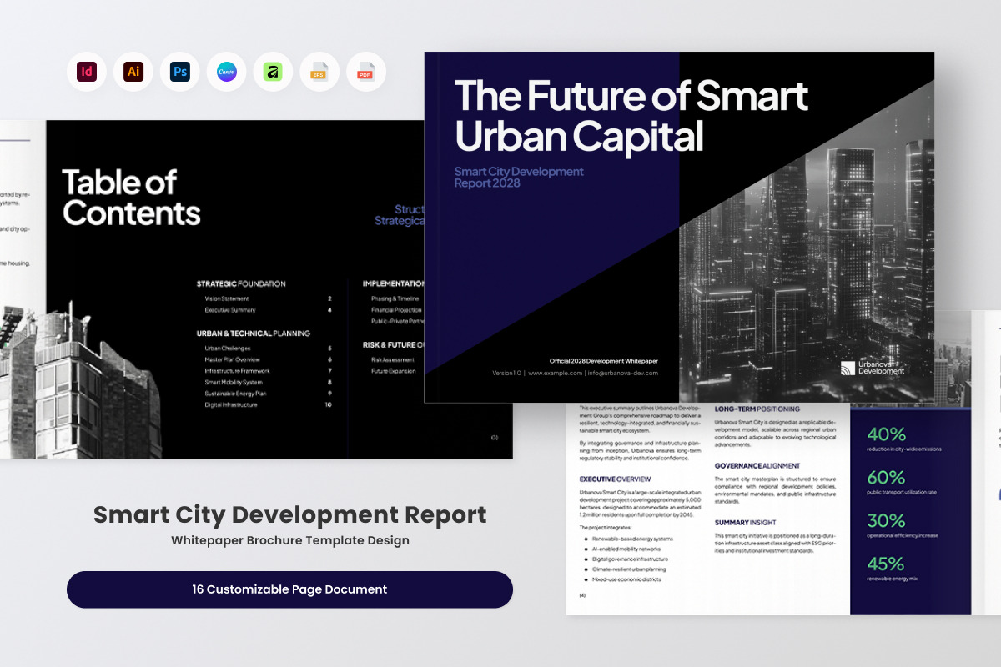Click the Smart City Development Report title
This screenshot has width=1001, height=667.
coord(289,514)
